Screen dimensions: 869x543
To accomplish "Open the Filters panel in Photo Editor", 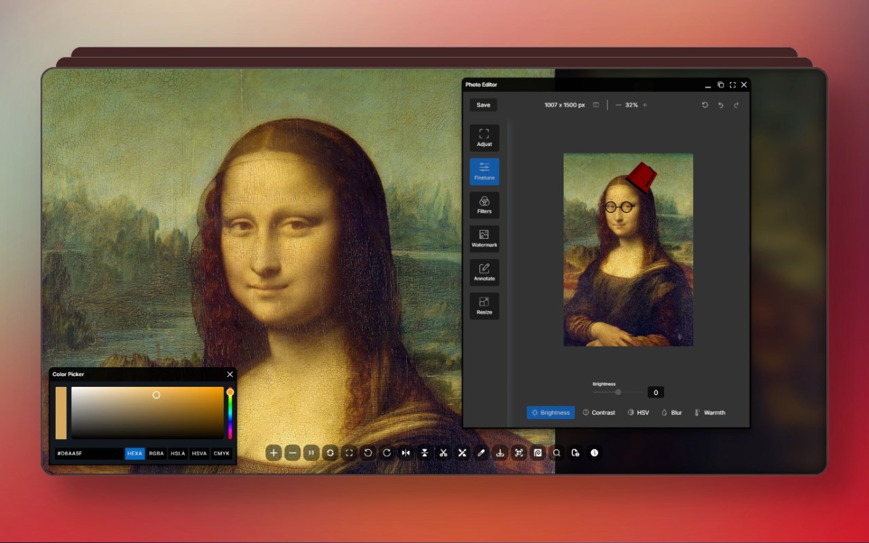I will (484, 205).
